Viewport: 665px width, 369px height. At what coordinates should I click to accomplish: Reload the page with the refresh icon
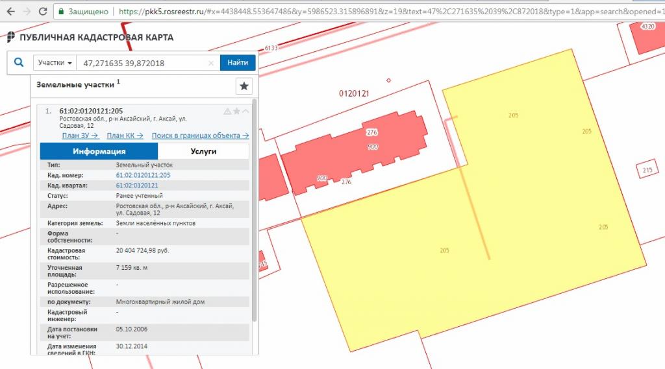click(42, 12)
